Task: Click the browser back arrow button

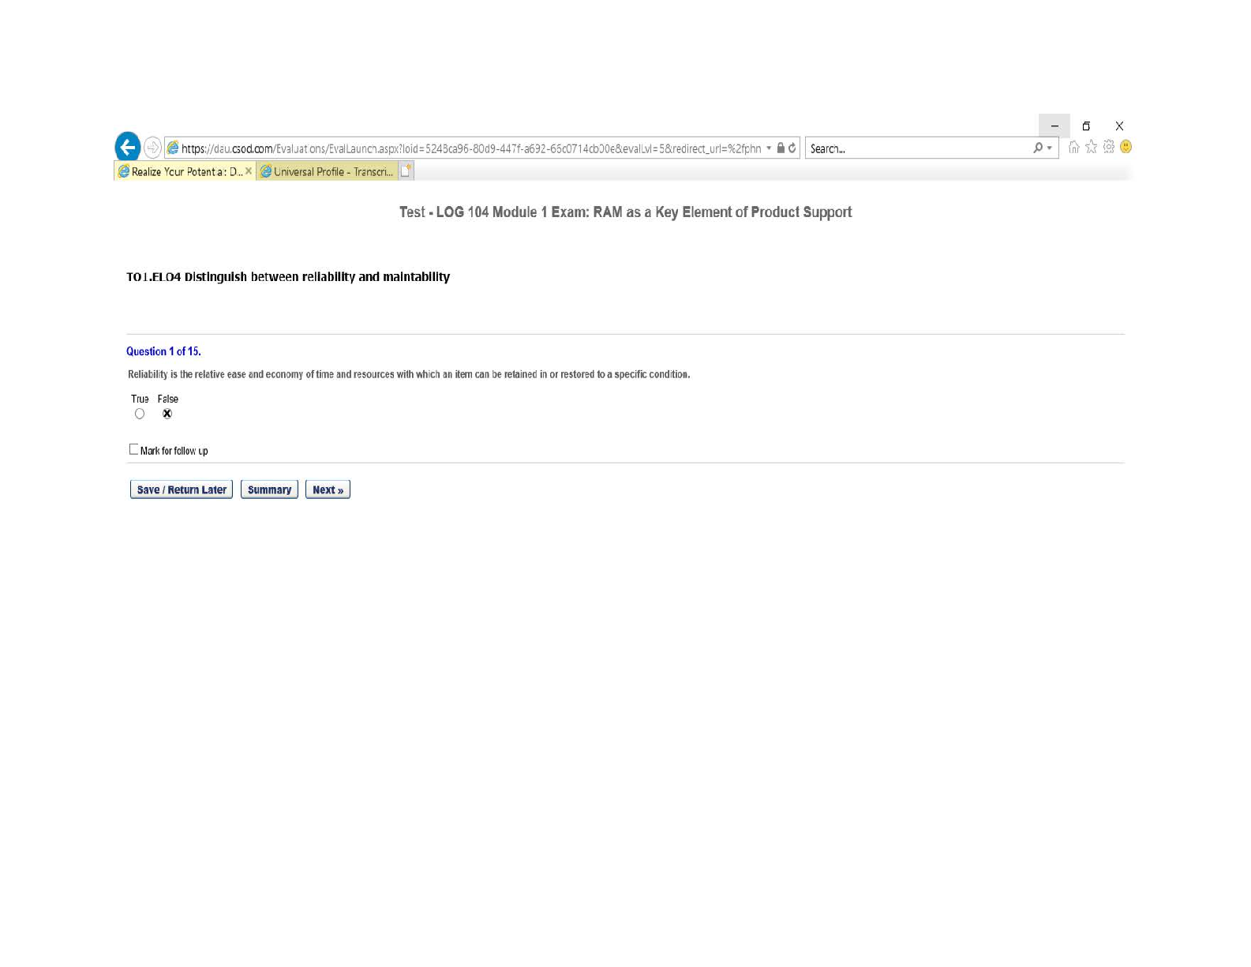Action: (x=127, y=147)
